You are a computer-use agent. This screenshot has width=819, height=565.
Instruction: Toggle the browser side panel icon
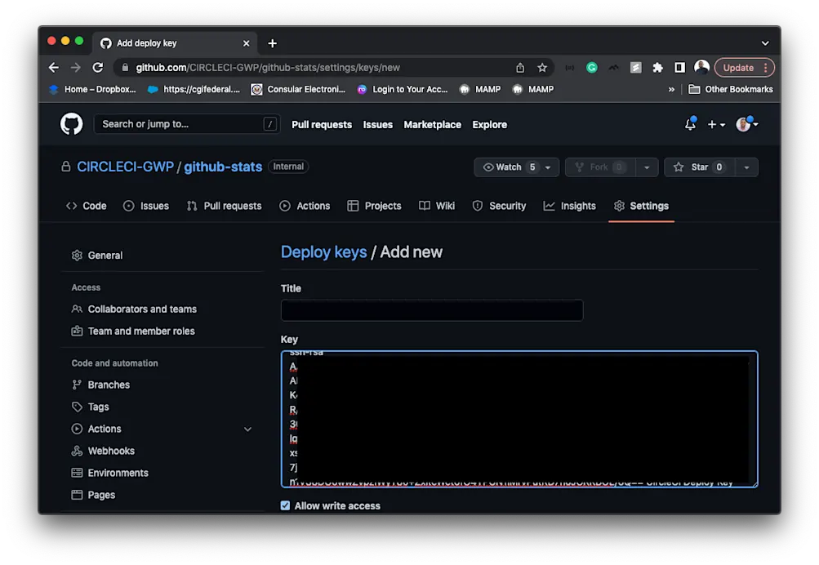679,68
